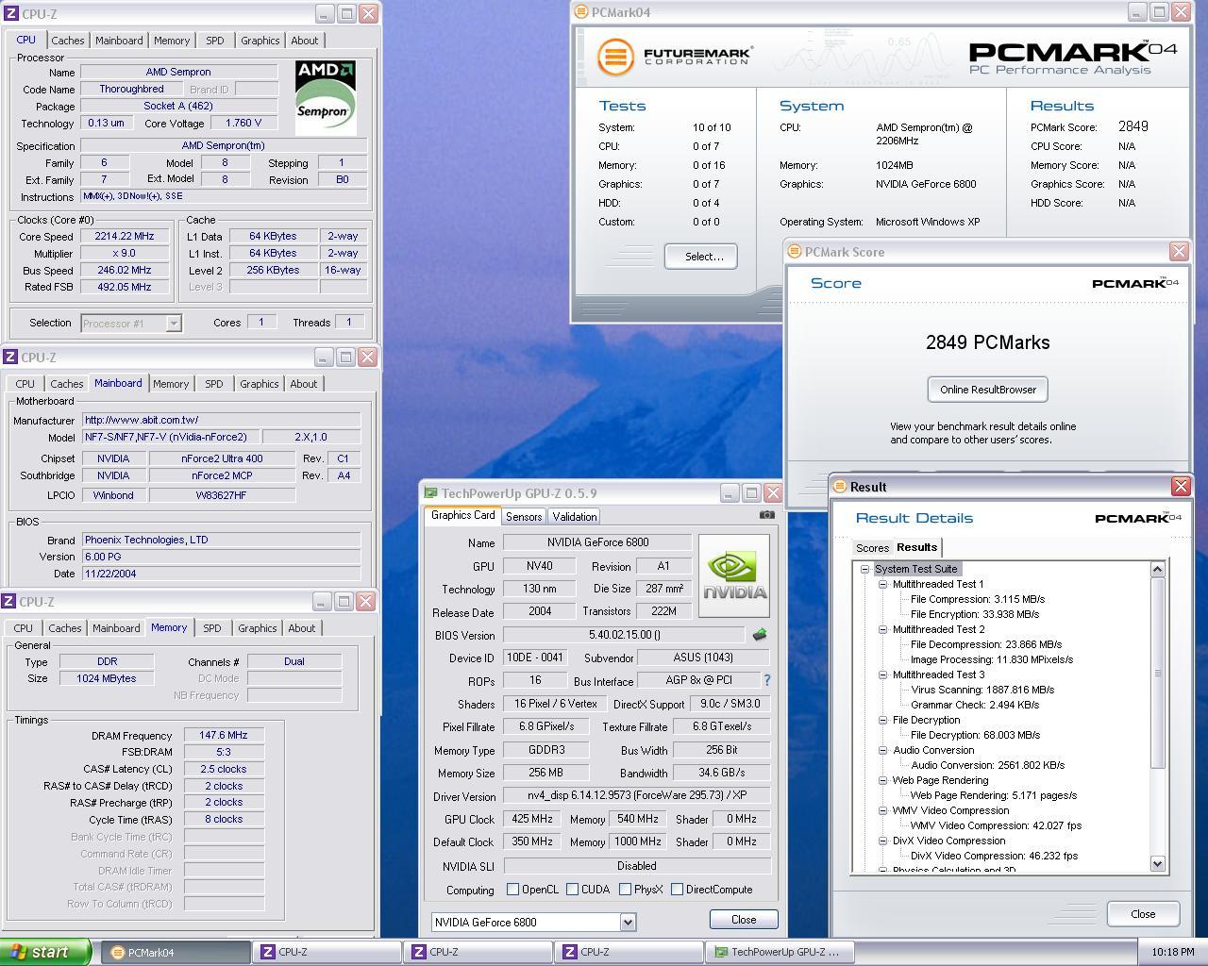Collapse the File Decryption tree node

pyautogui.click(x=883, y=720)
